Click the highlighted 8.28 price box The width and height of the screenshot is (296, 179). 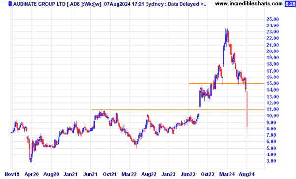[290, 4]
